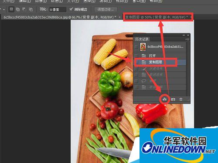Close the floating History panel

[x=188, y=35]
